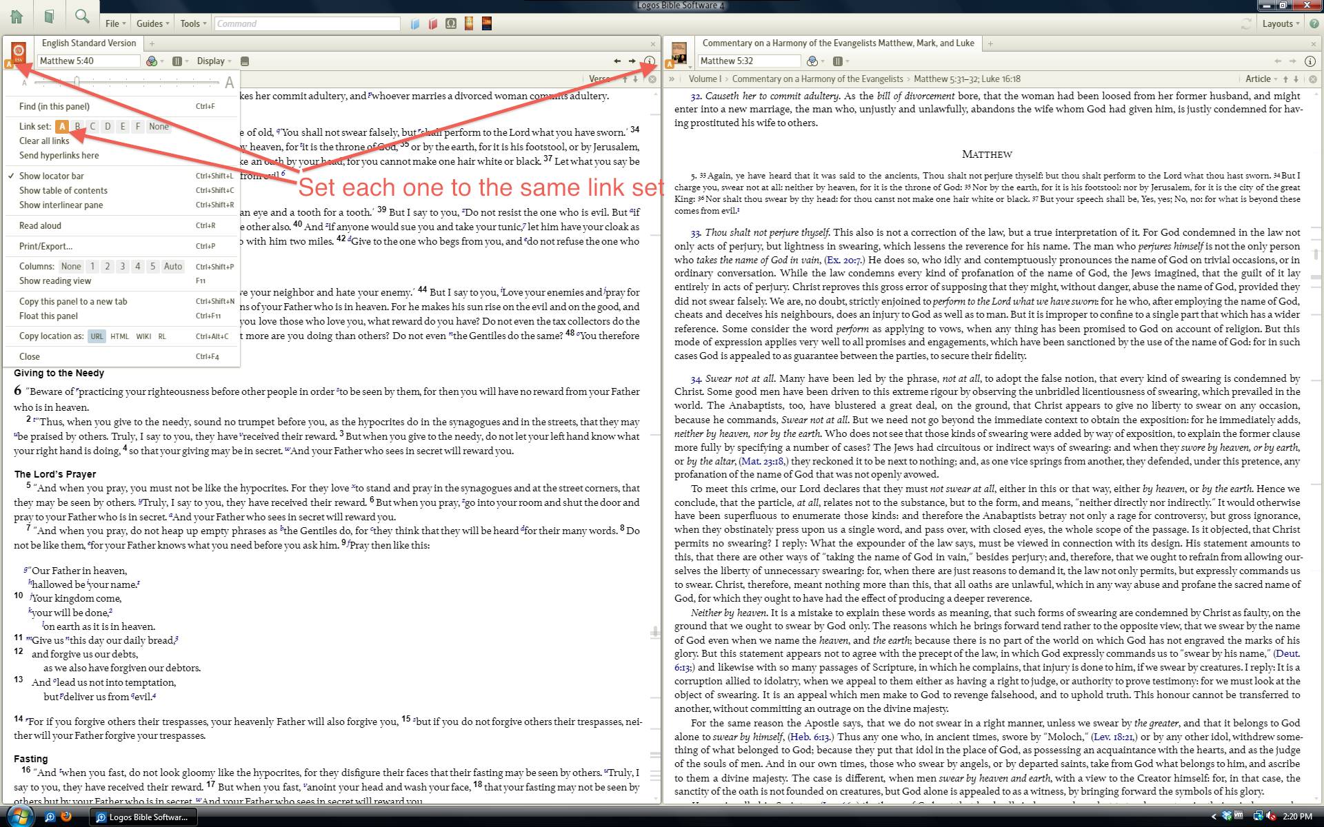The height and width of the screenshot is (827, 1324).
Task: Click Send hyperlinks here
Action: [59, 155]
